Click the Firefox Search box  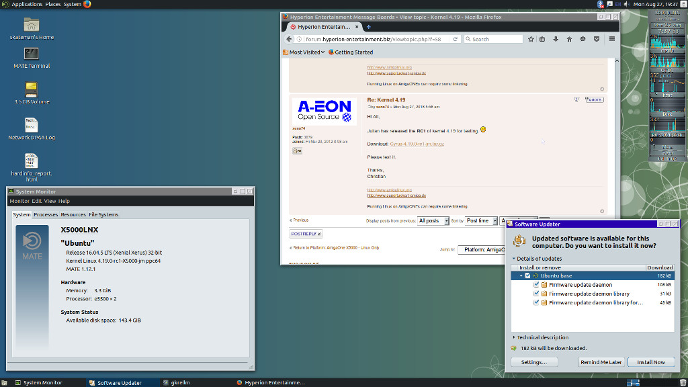(x=493, y=39)
